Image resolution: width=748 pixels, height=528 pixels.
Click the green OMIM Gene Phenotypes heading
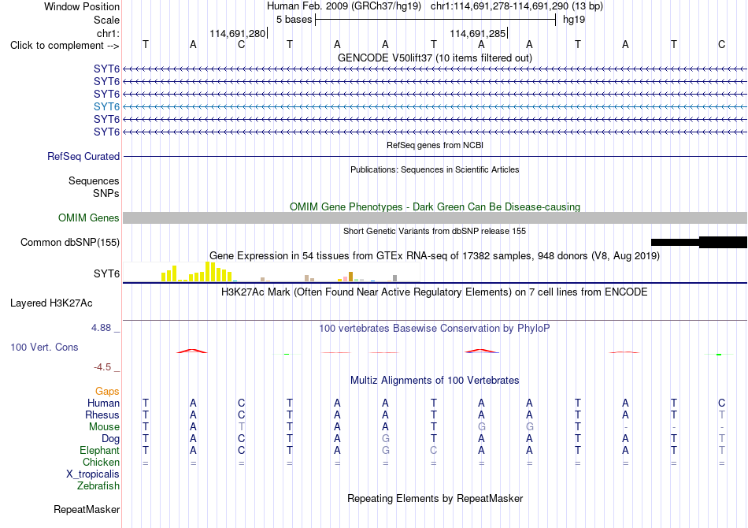[435, 206]
